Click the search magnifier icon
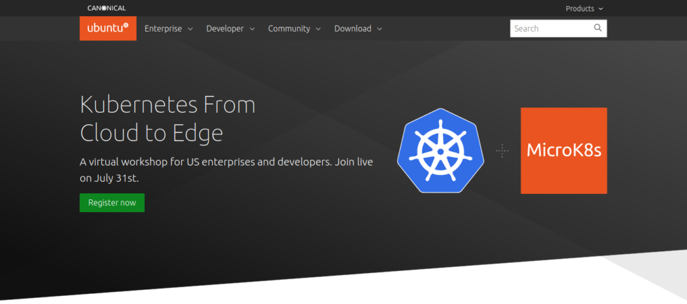Image resolution: width=687 pixels, height=304 pixels. 598,28
